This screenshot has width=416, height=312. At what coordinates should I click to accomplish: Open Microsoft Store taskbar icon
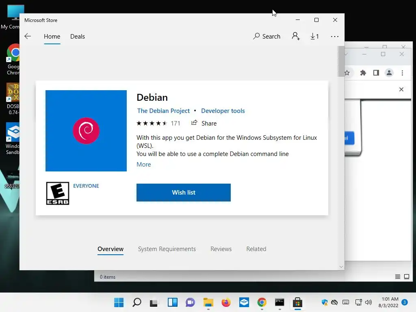tap(298, 302)
